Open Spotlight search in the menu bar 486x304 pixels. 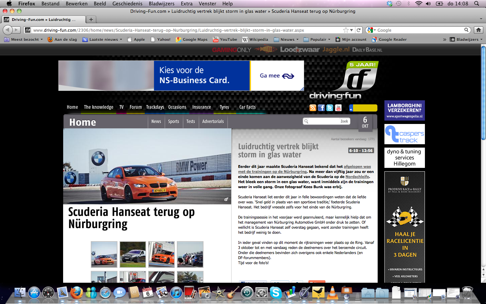coord(477,3)
